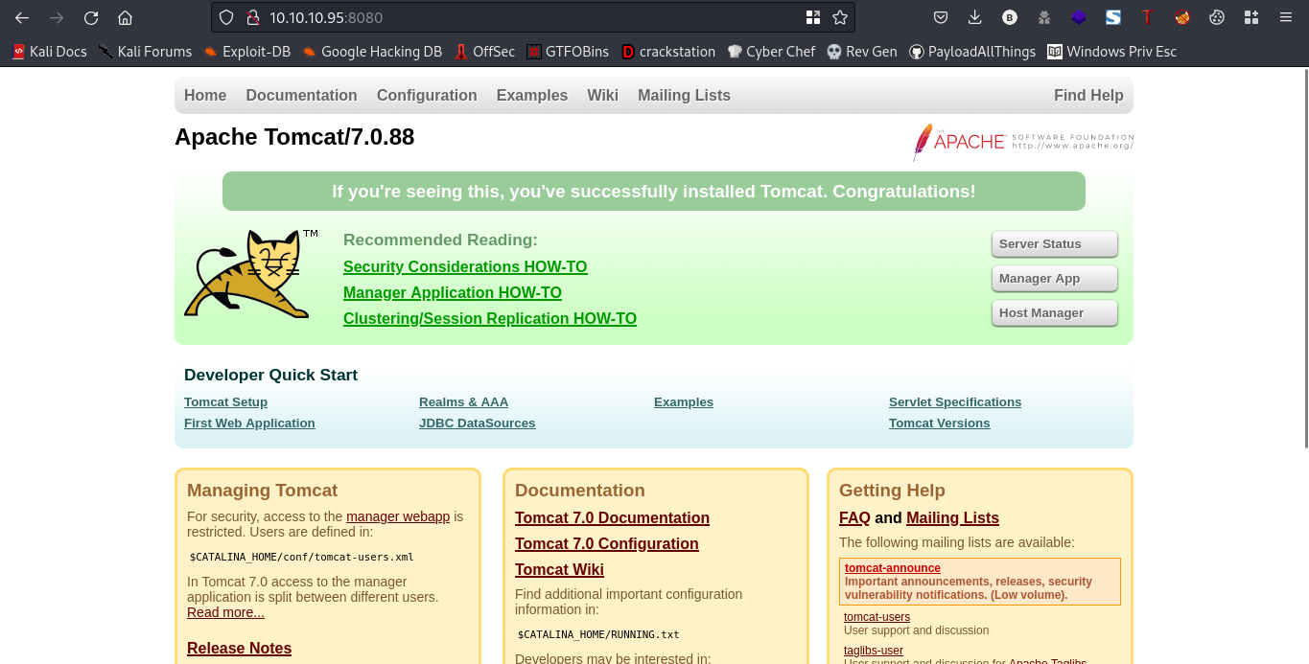Open the Release Notes link

239,648
